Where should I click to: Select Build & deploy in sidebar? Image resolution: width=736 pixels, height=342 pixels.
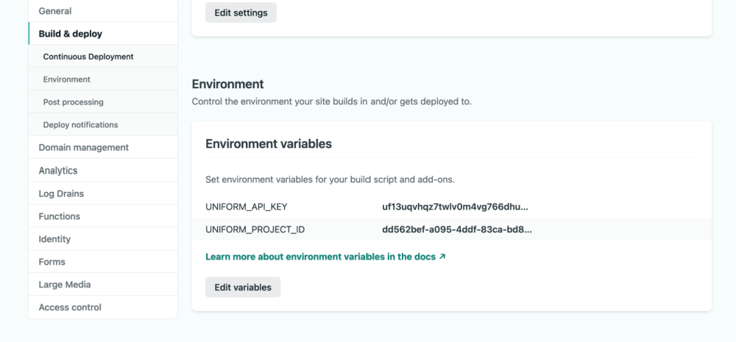(71, 34)
